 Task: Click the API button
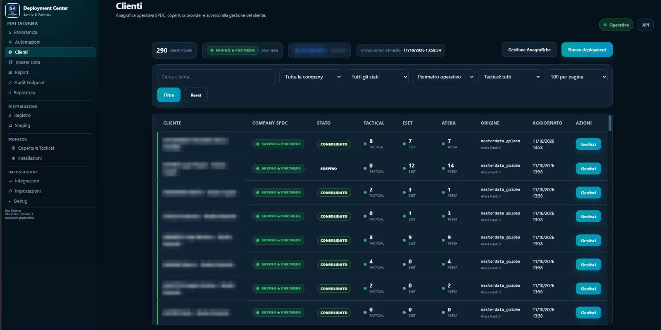coord(645,25)
